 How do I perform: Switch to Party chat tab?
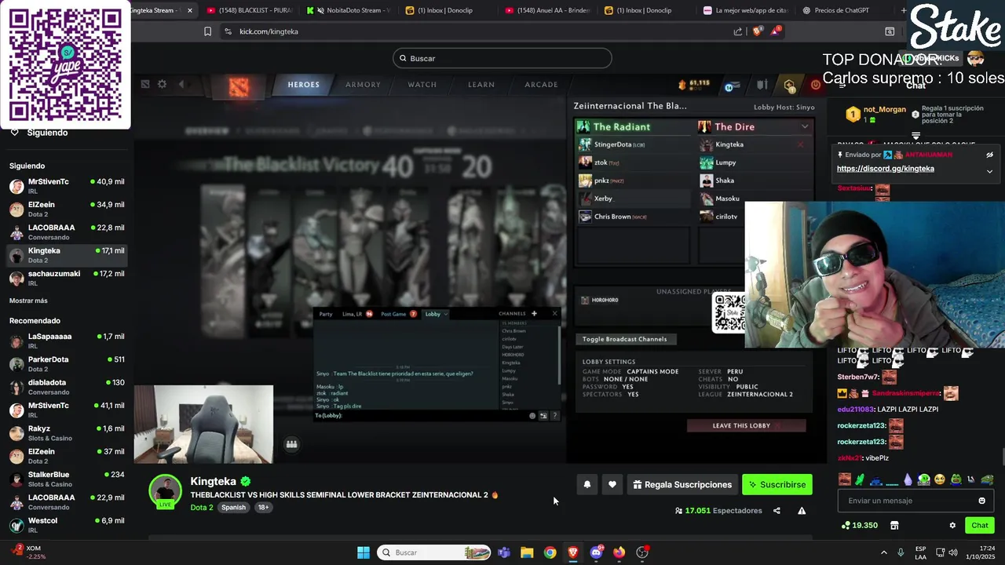click(326, 314)
